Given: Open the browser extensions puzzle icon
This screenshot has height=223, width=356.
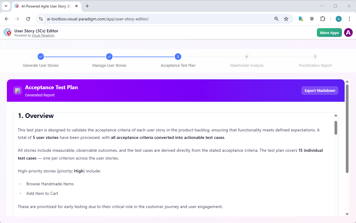Looking at the screenshot, I should [x=323, y=19].
